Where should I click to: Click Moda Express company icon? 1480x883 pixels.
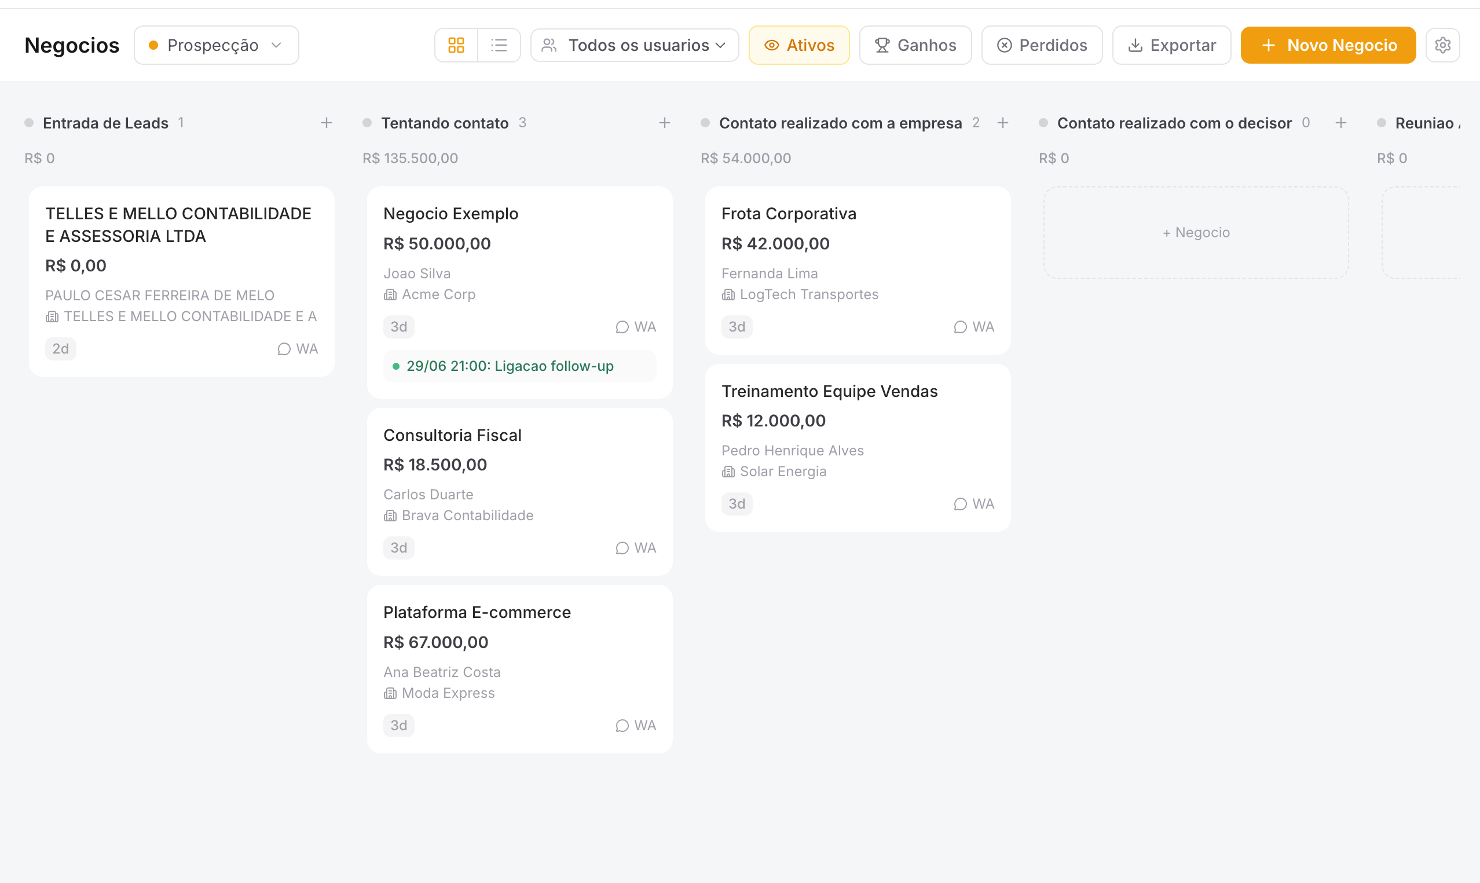pyautogui.click(x=390, y=694)
